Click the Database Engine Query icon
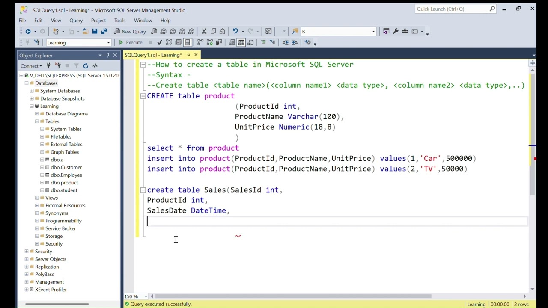 click(x=154, y=31)
